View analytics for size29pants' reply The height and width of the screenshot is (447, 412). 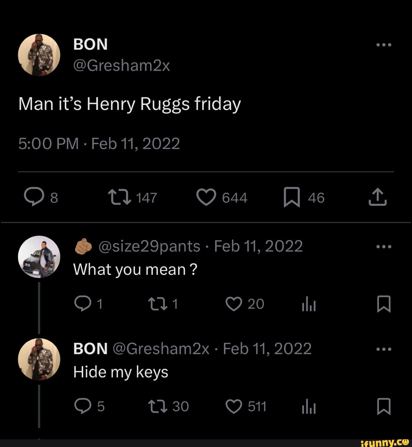point(308,303)
